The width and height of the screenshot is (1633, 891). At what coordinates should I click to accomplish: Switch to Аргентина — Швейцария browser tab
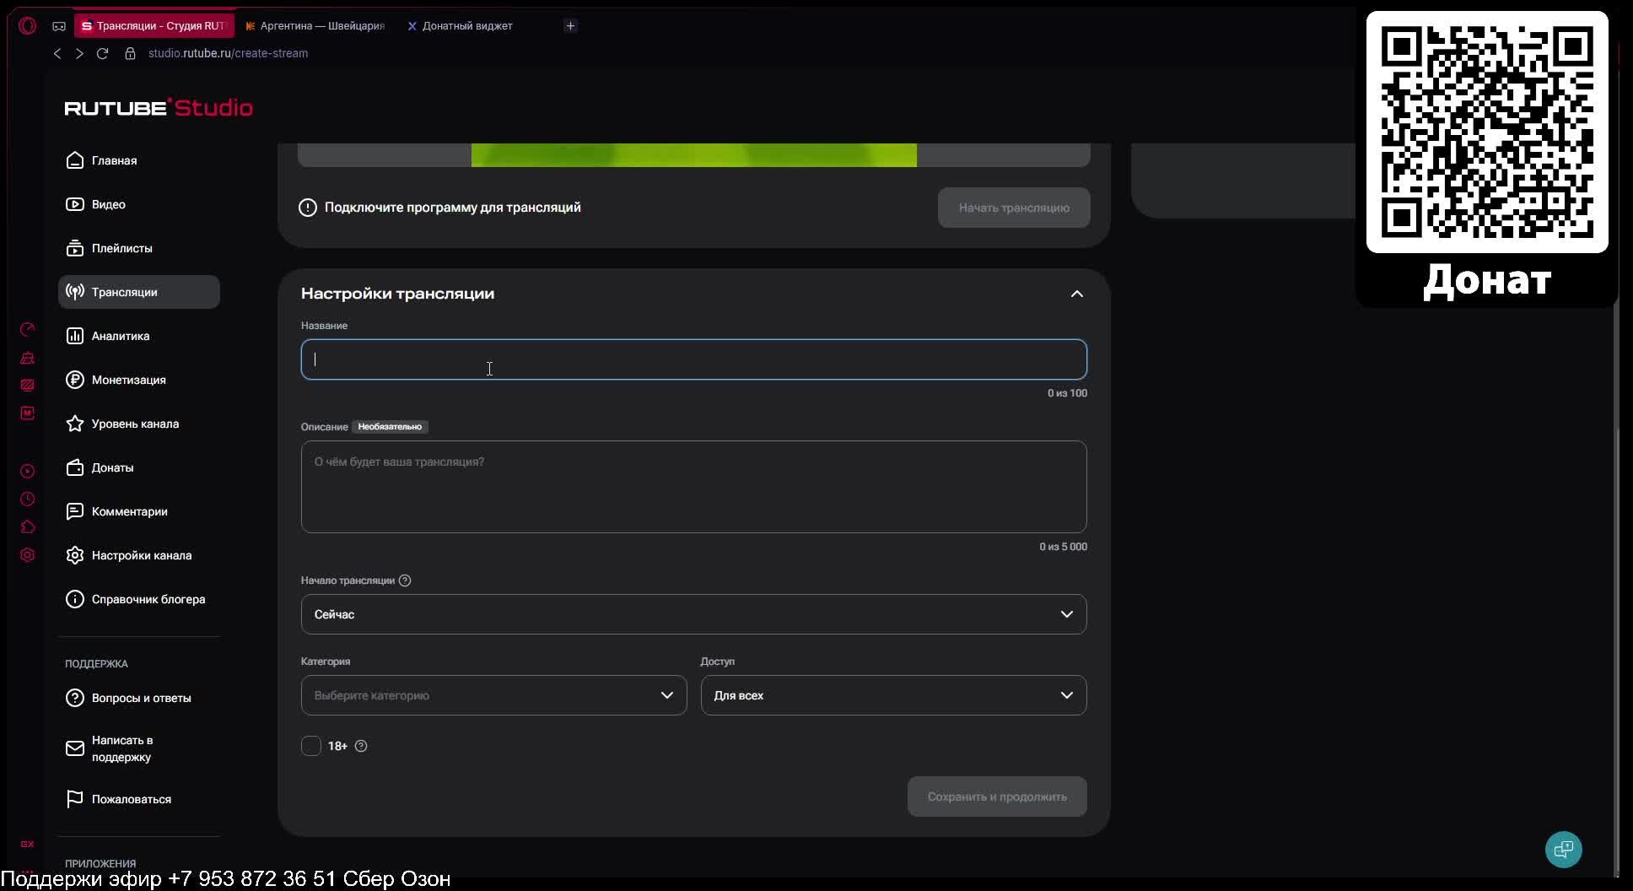[x=314, y=26]
